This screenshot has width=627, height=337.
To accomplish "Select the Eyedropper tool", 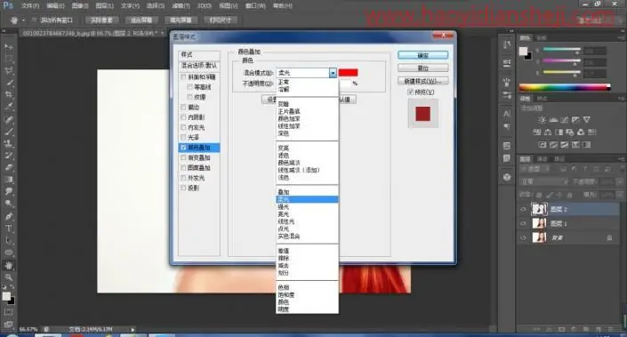I will pyautogui.click(x=9, y=107).
